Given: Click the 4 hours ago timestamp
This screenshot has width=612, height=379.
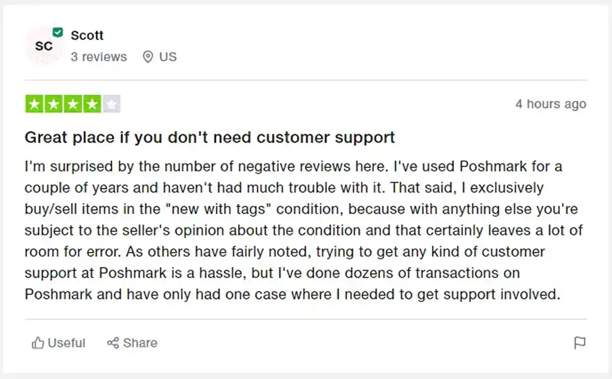Looking at the screenshot, I should [x=551, y=103].
